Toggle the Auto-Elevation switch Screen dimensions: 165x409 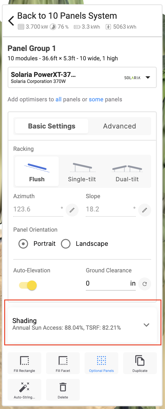pos(28,285)
